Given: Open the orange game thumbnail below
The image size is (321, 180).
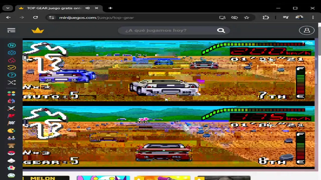Looking at the screenshot, I should pyautogui.click(x=162, y=178).
